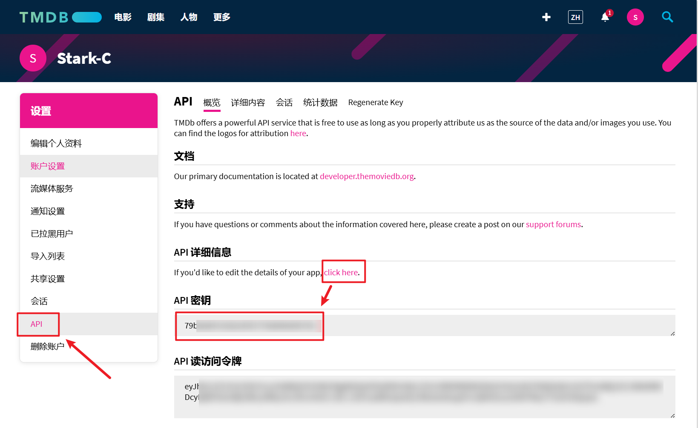Open 已拉黑用户 in the sidebar
This screenshot has width=698, height=428.
click(89, 234)
